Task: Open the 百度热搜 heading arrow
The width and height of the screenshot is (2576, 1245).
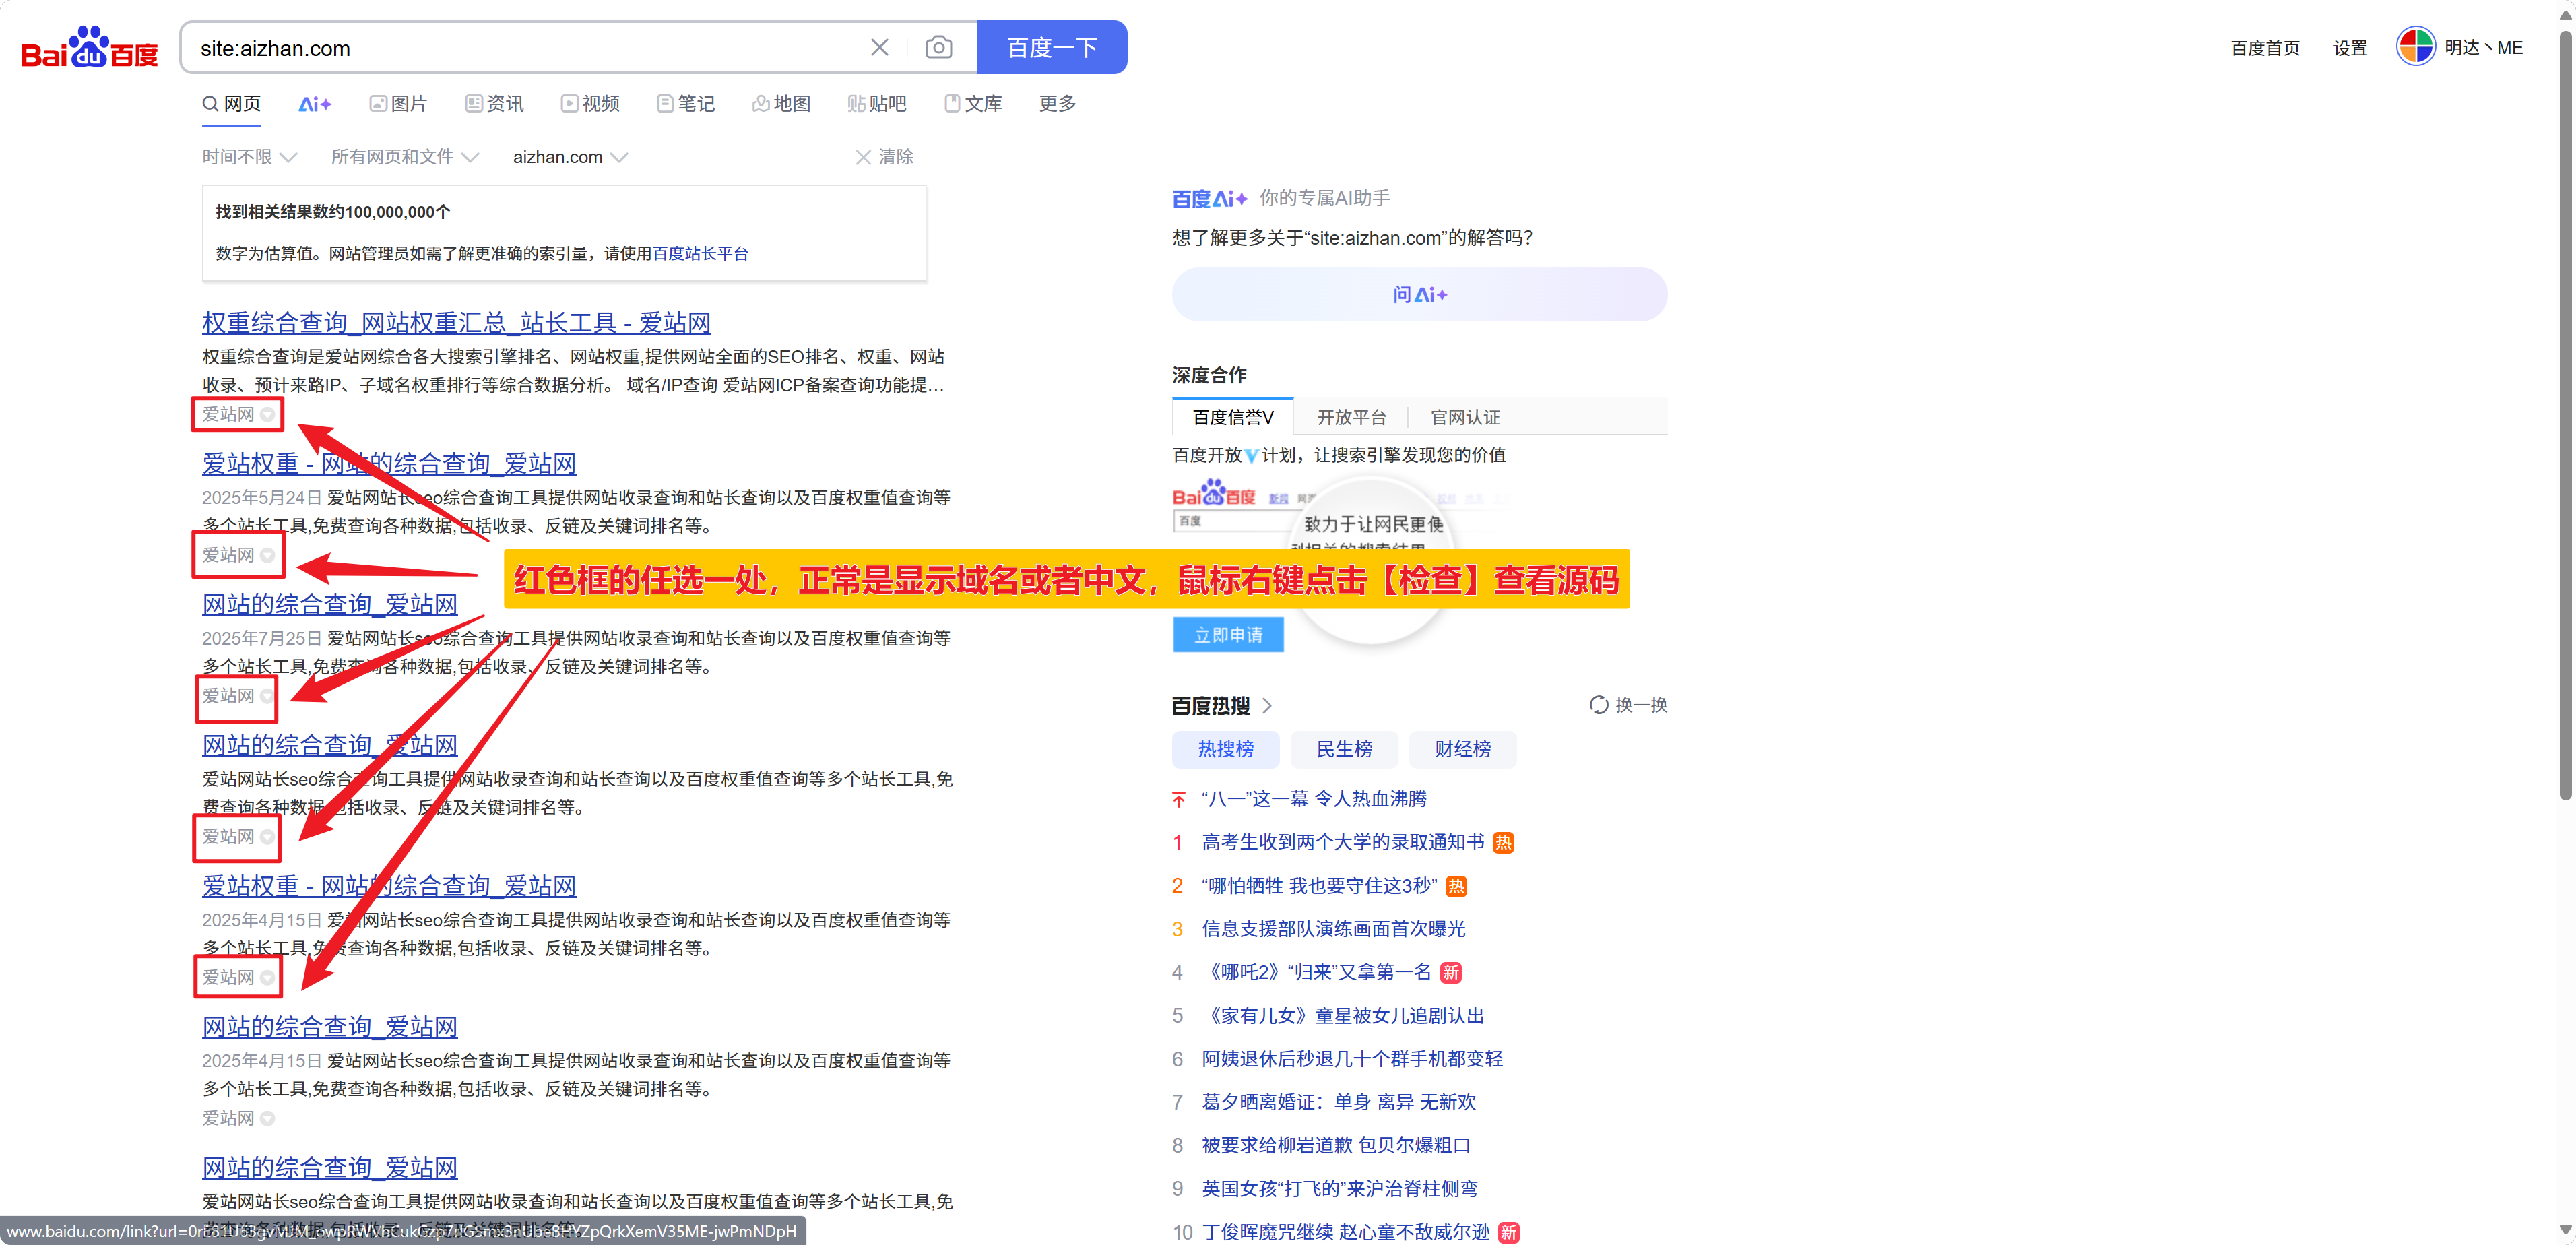Action: 1268,706
